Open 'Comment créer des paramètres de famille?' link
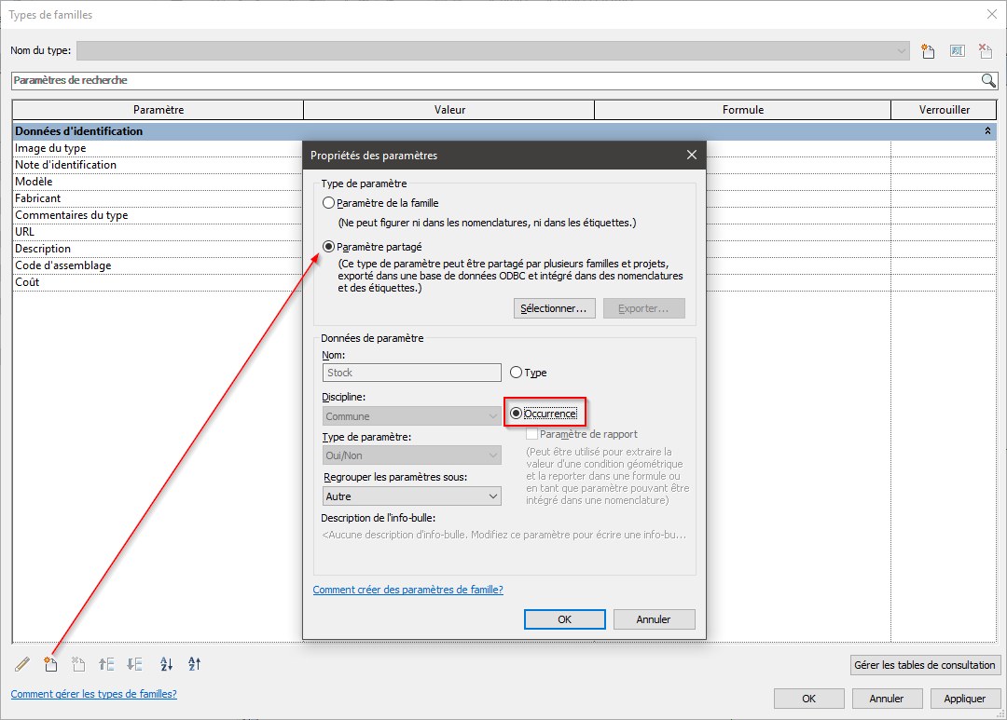Screen dimensions: 1007x720 [407, 590]
